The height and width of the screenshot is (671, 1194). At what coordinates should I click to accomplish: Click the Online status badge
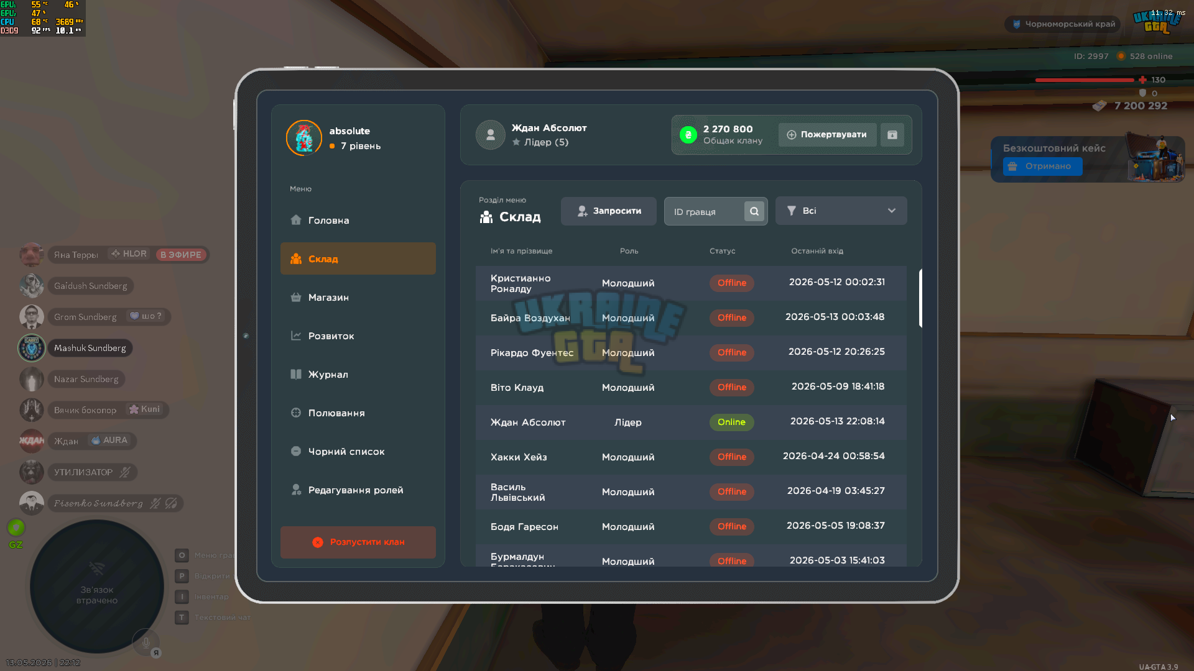click(x=731, y=422)
